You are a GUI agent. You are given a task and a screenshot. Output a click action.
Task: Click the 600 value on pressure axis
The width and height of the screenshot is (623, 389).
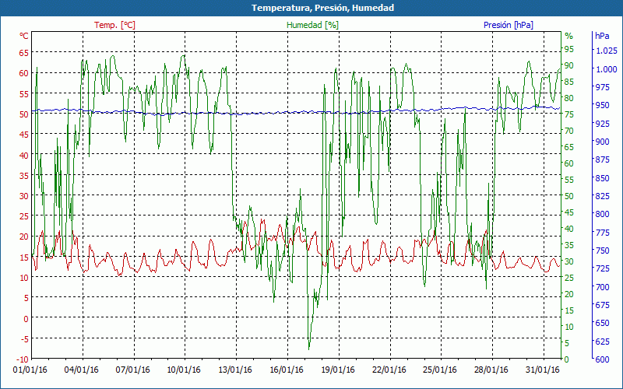601,359
